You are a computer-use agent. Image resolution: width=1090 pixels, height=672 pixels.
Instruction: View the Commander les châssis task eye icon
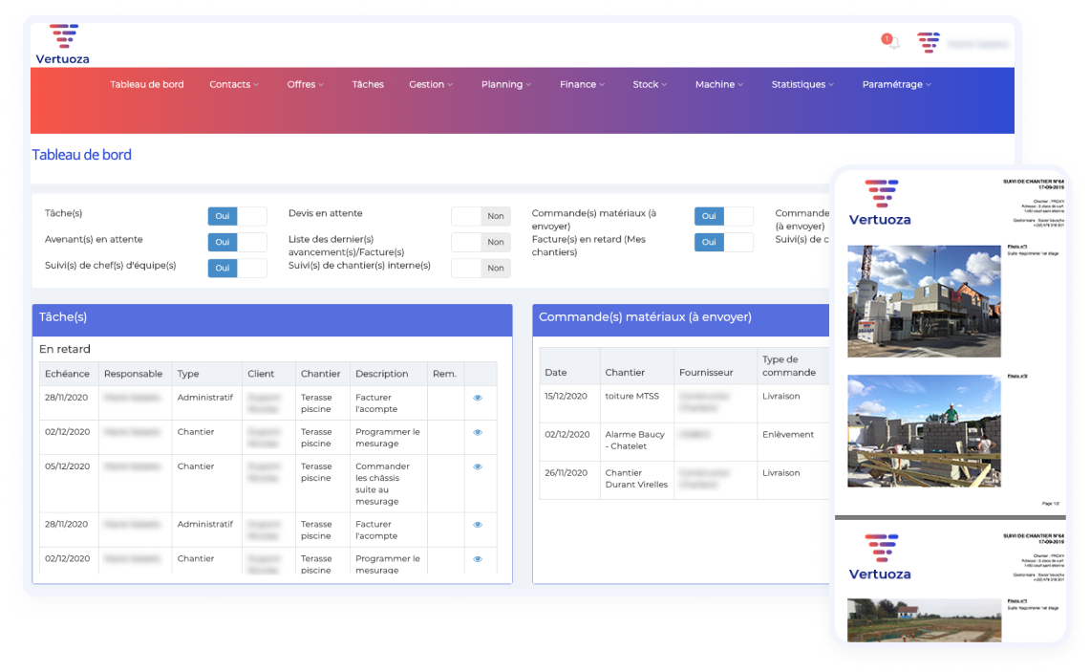coord(478,466)
